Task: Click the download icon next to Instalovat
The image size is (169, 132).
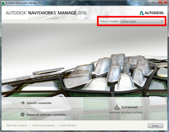Action: coord(117,107)
